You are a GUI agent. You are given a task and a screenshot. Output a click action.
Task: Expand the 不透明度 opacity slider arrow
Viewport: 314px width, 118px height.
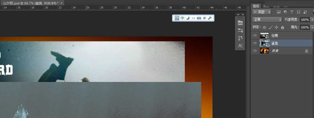[x=312, y=20]
